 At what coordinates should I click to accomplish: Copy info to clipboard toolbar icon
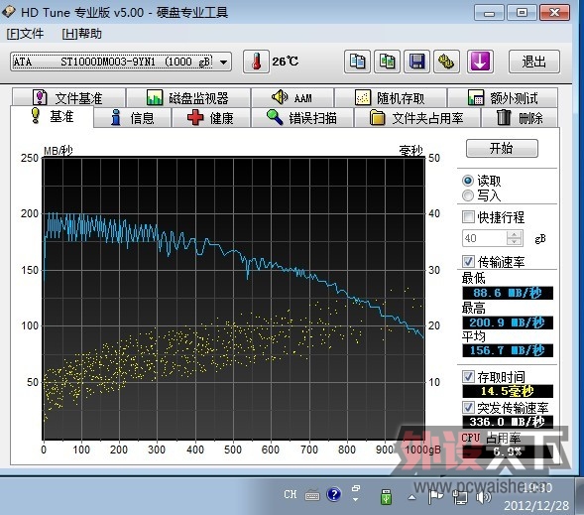[x=357, y=62]
